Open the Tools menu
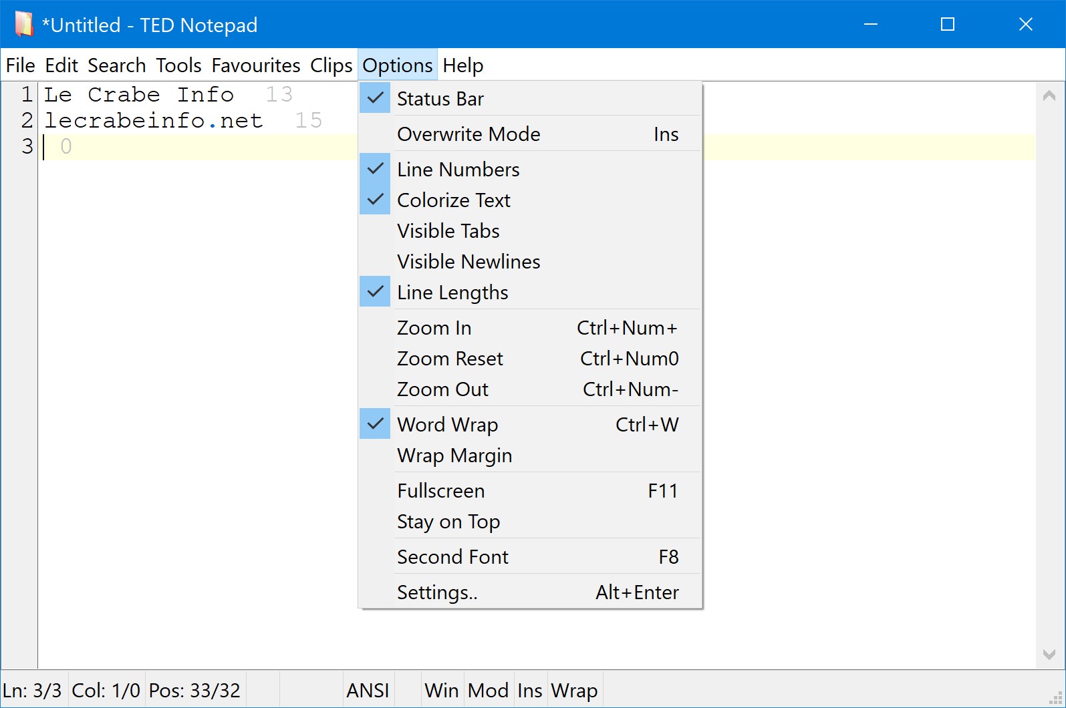 [x=178, y=65]
